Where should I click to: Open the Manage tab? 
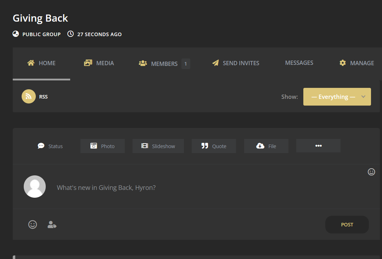pyautogui.click(x=356, y=63)
